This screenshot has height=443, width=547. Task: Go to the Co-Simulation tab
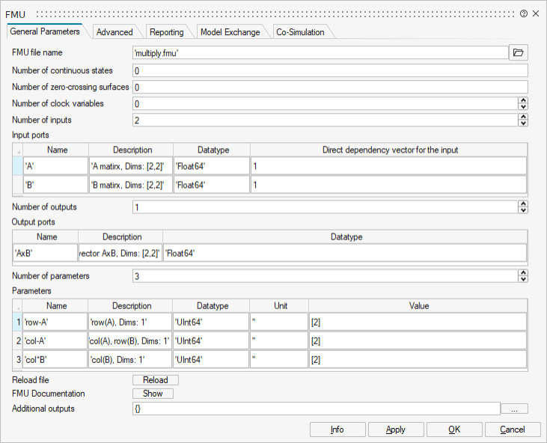300,32
